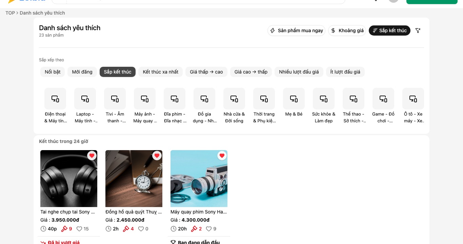The width and height of the screenshot is (463, 244).
Task: Sort by Kết thúc xa nhất
Action: pyautogui.click(x=161, y=72)
